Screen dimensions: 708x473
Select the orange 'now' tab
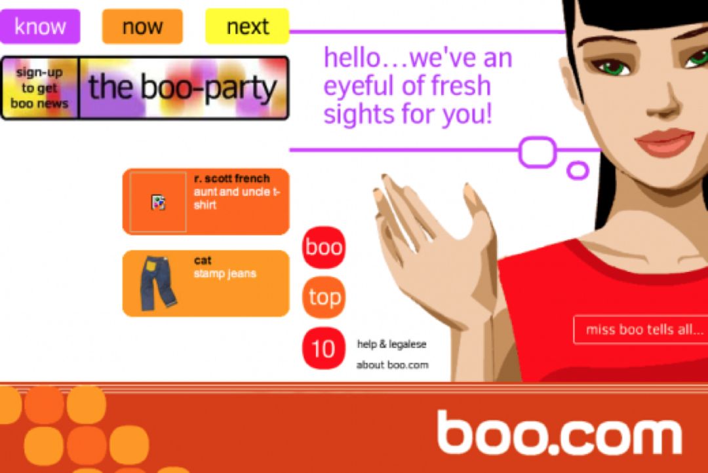142,26
